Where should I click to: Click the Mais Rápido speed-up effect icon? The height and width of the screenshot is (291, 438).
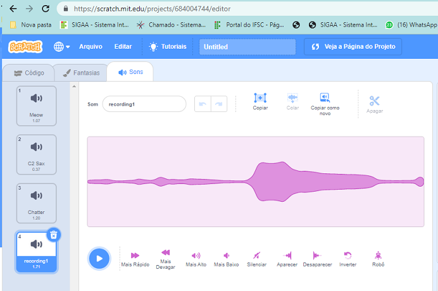coord(134,255)
